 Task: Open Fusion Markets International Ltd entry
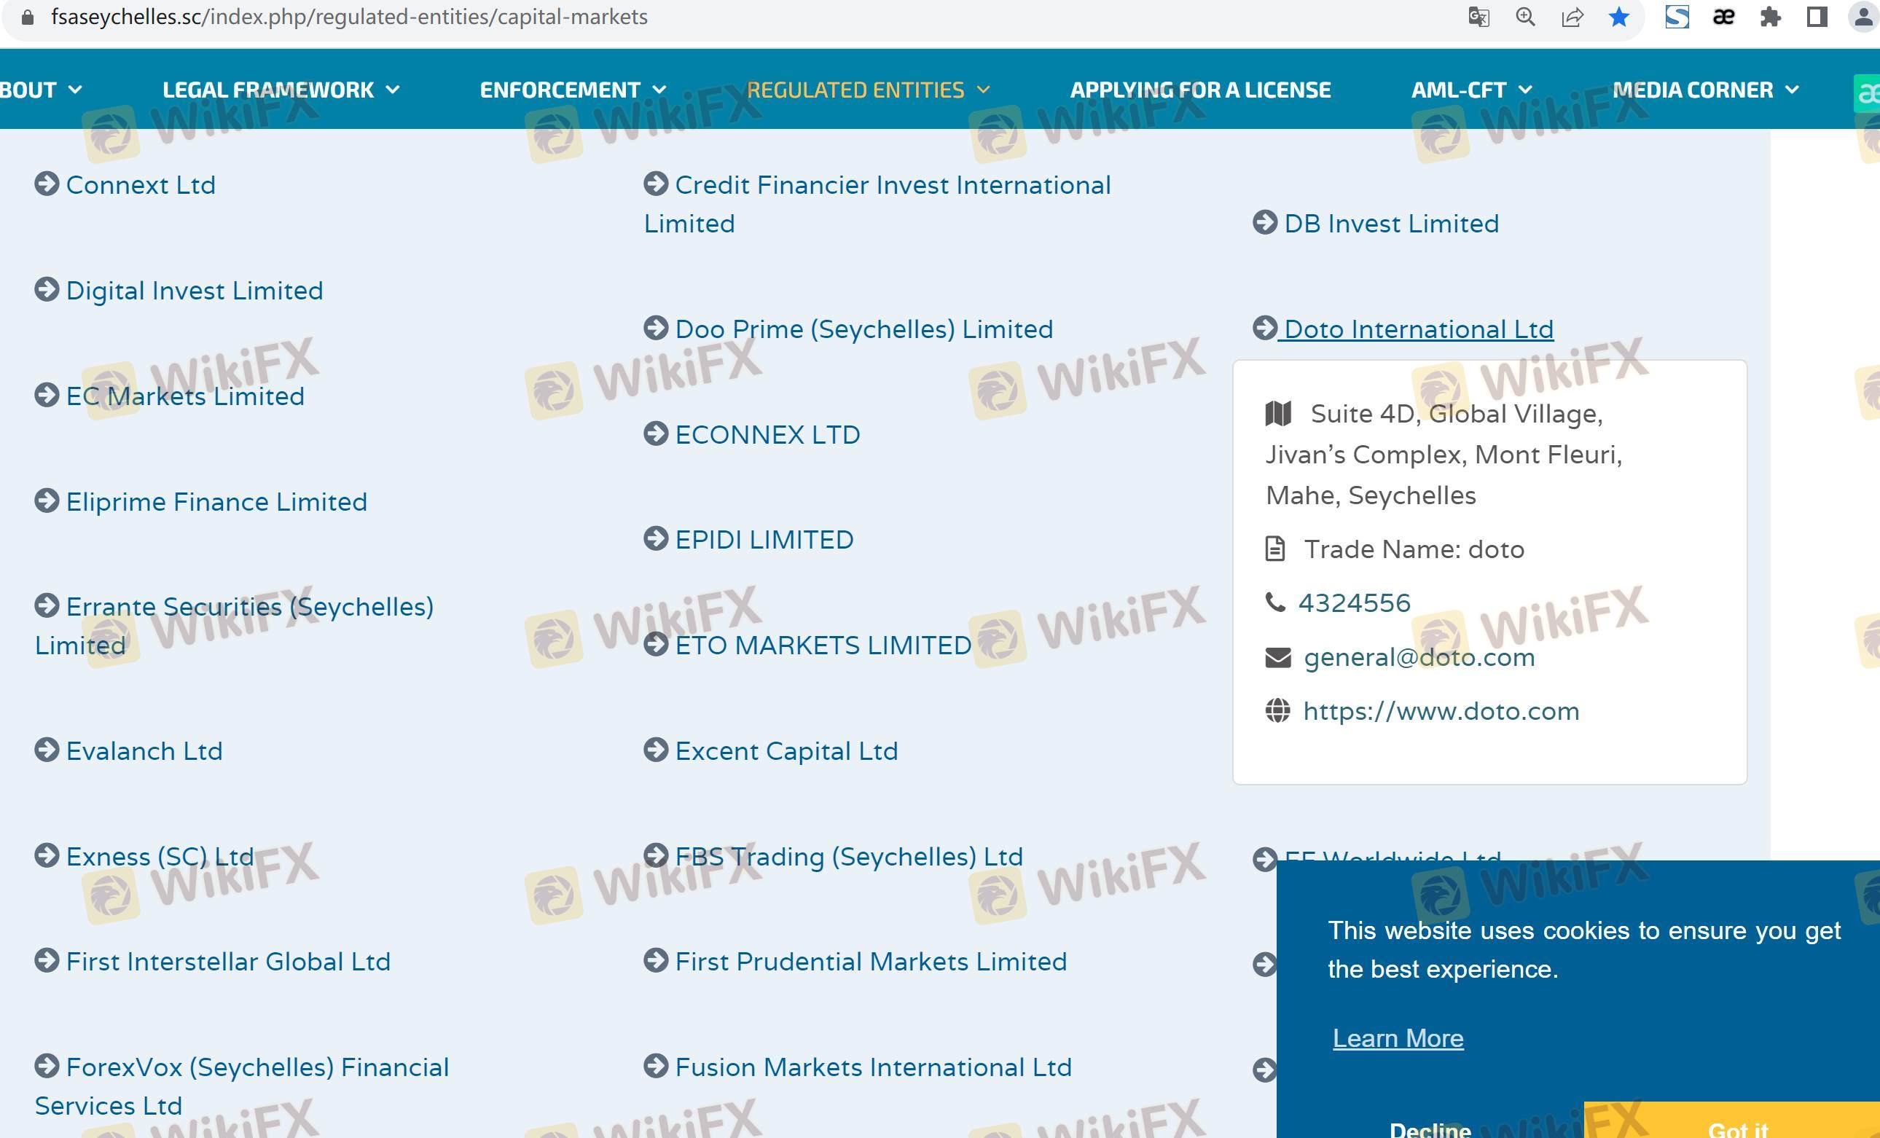874,1067
